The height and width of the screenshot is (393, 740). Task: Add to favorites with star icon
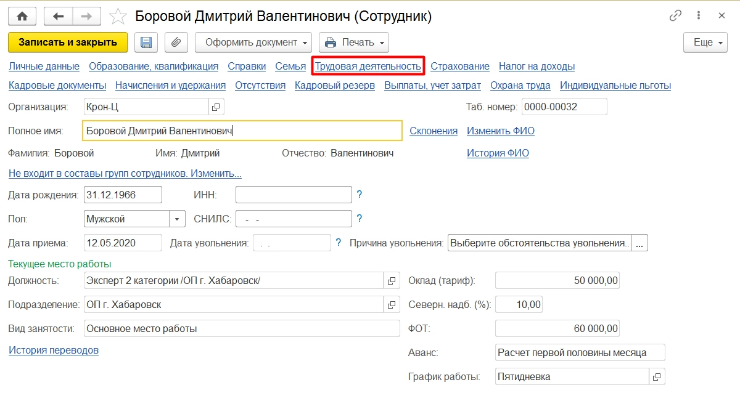point(117,16)
